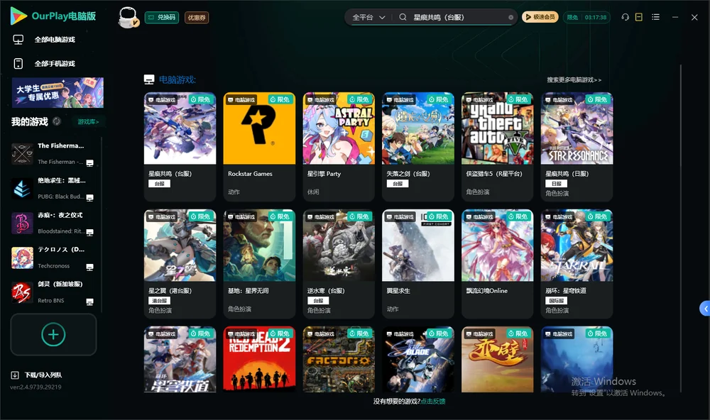
Task: Click the 点击反馈 feedback link
Action: pos(433,402)
